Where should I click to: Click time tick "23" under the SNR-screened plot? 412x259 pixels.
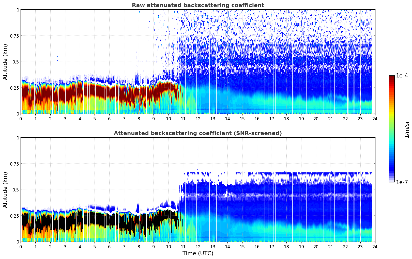point(360,247)
